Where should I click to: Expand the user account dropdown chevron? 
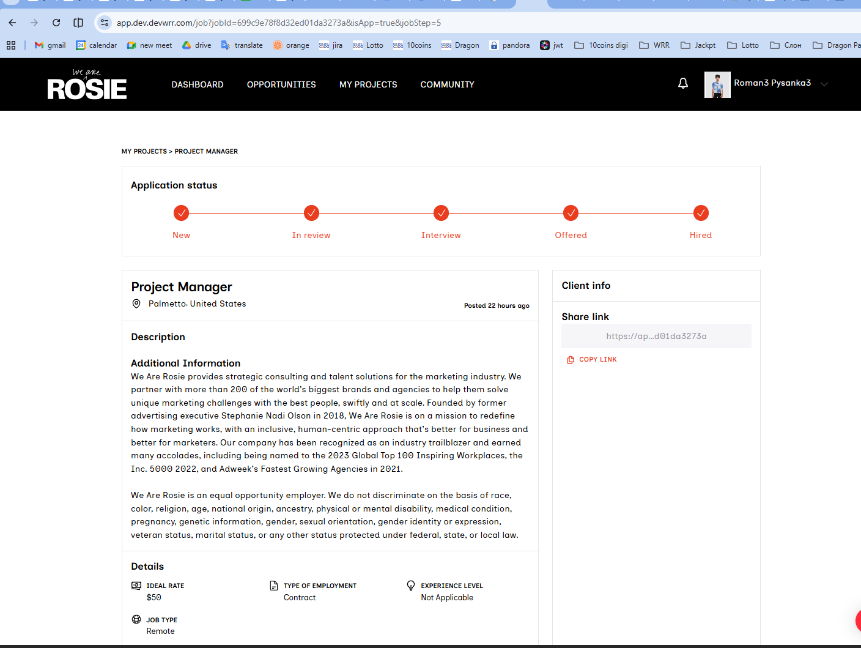pos(824,84)
